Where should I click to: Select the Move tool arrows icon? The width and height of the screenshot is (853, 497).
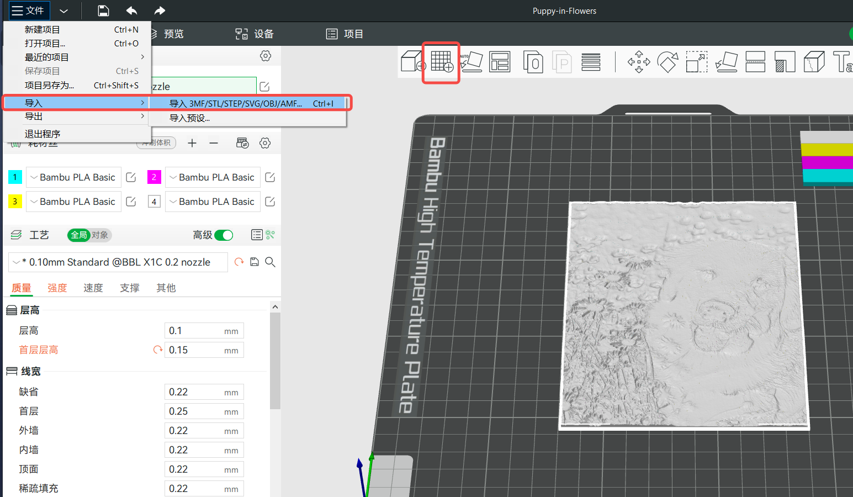click(x=639, y=61)
